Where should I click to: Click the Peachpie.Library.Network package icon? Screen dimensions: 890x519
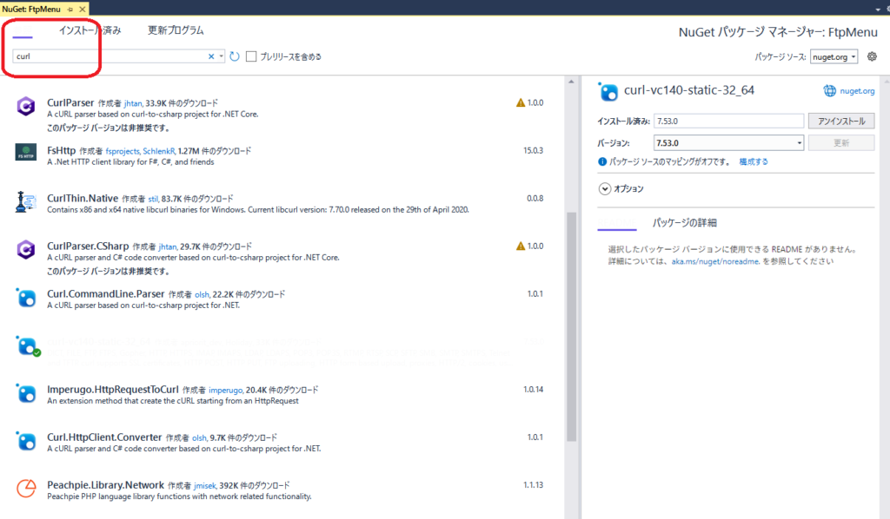tap(26, 489)
